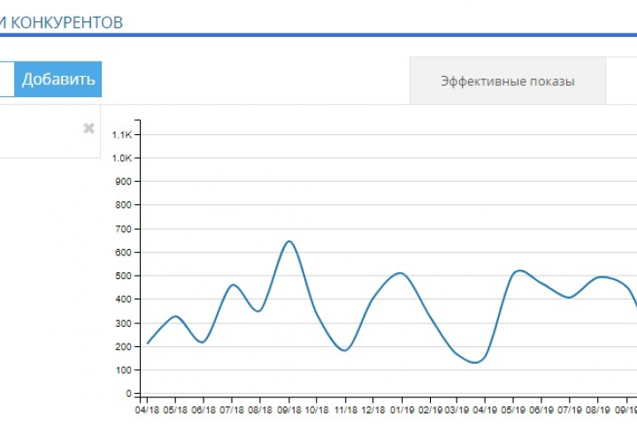
Task: Open the Эффективные показы tab
Action: [508, 80]
